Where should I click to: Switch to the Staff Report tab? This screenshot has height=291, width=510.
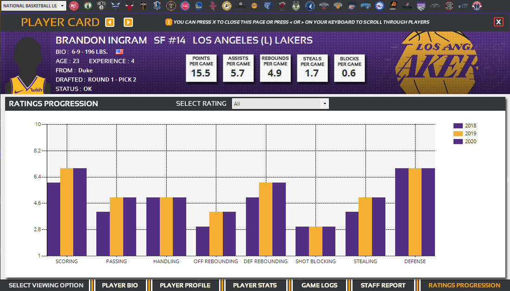383,285
